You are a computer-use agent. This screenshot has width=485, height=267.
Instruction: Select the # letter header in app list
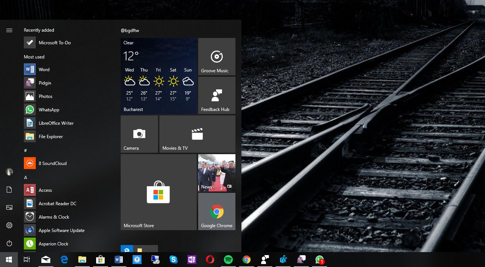pyautogui.click(x=25, y=150)
